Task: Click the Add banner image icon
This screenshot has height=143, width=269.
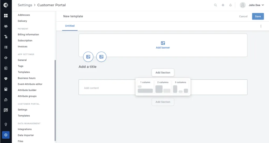Action: pos(163,43)
